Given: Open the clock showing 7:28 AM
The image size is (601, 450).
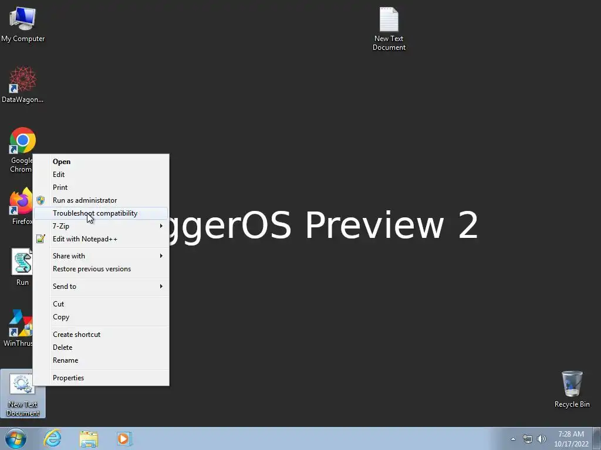Looking at the screenshot, I should tap(570, 439).
